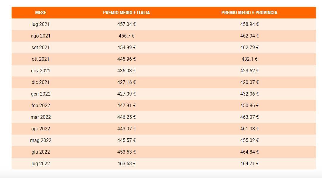Viewport: 322px width, 178px height.
Task: Select the 463.63 € Italia value
Action: point(126,163)
